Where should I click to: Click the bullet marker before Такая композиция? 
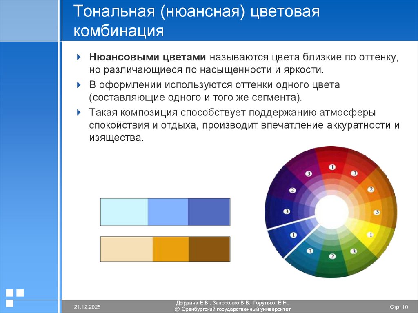[78, 110]
